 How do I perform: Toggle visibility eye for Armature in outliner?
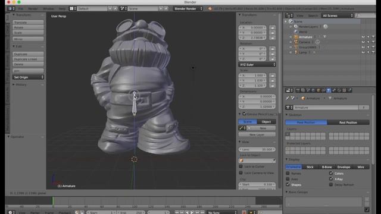pyautogui.click(x=363, y=37)
